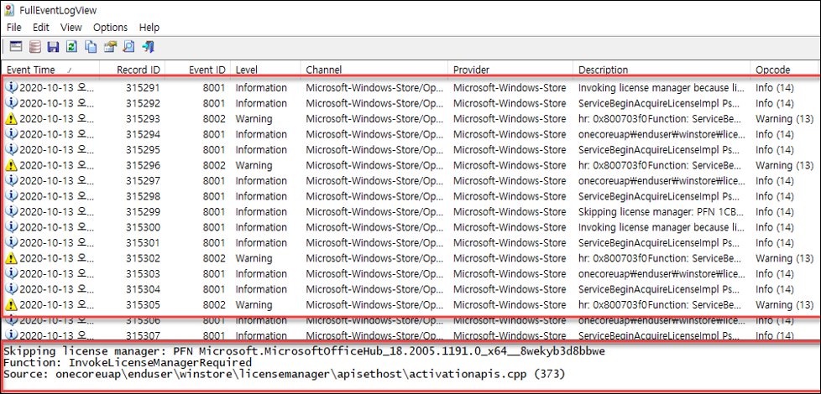821x394 pixels.
Task: Sort by the Record ID column header
Action: (133, 70)
